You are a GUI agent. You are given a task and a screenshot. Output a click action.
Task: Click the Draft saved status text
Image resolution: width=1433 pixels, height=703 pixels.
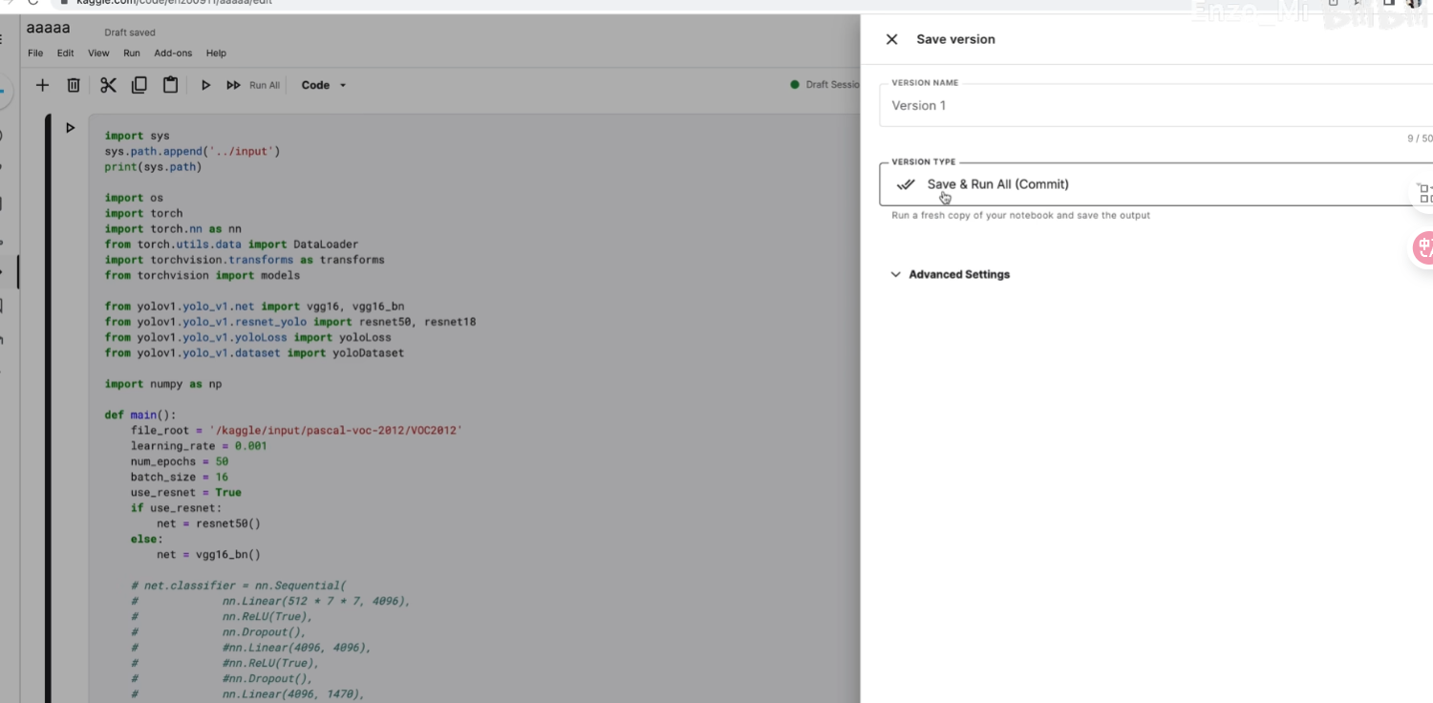(130, 32)
